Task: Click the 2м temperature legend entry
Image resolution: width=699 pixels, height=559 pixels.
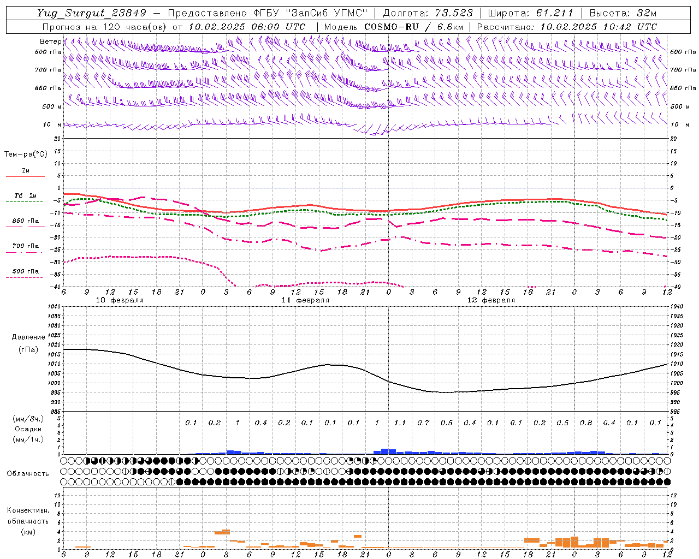Action: [x=26, y=170]
